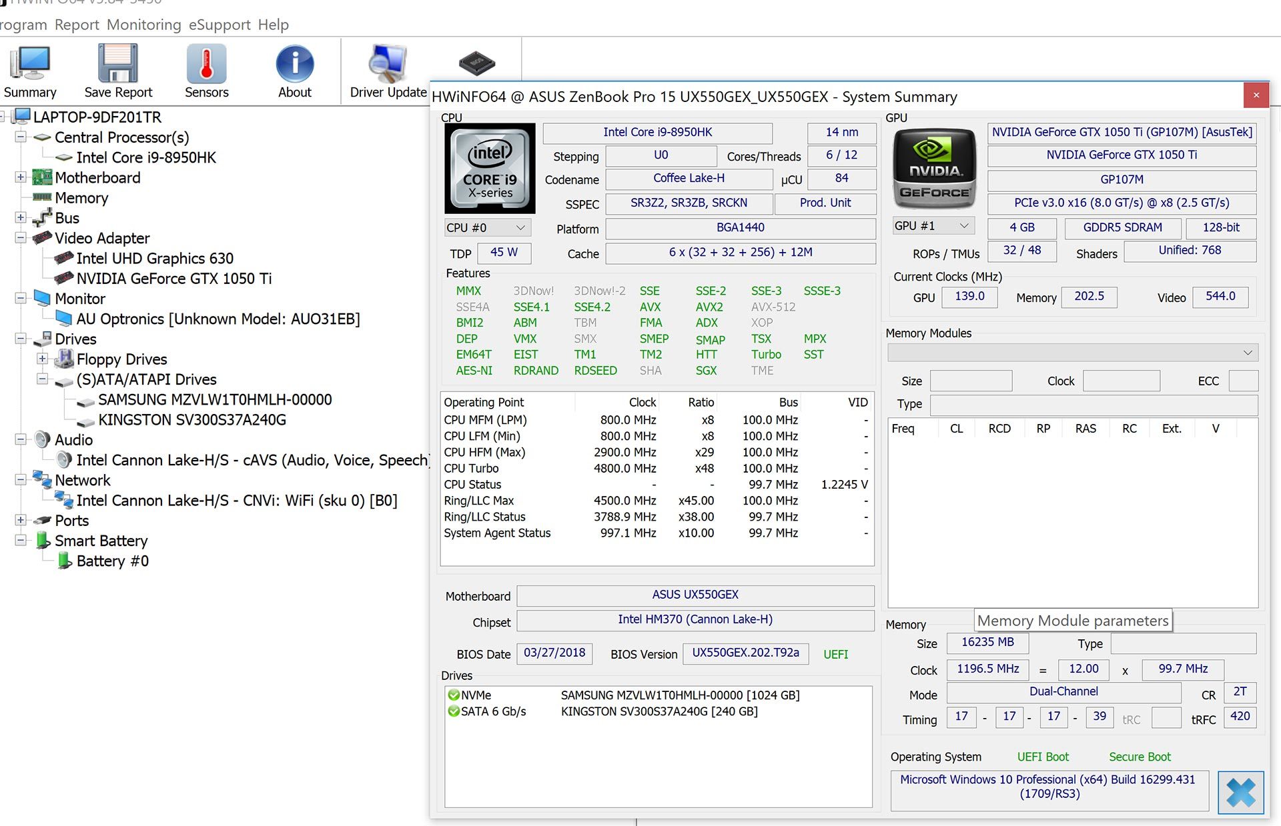Select the Motherboard tree icon
This screenshot has width=1281, height=826.
[x=42, y=177]
